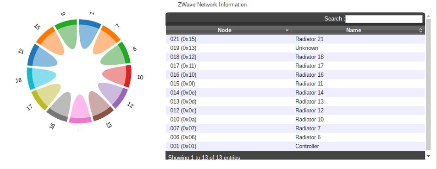Focus the Search input field
437x169 pixels.
click(384, 19)
